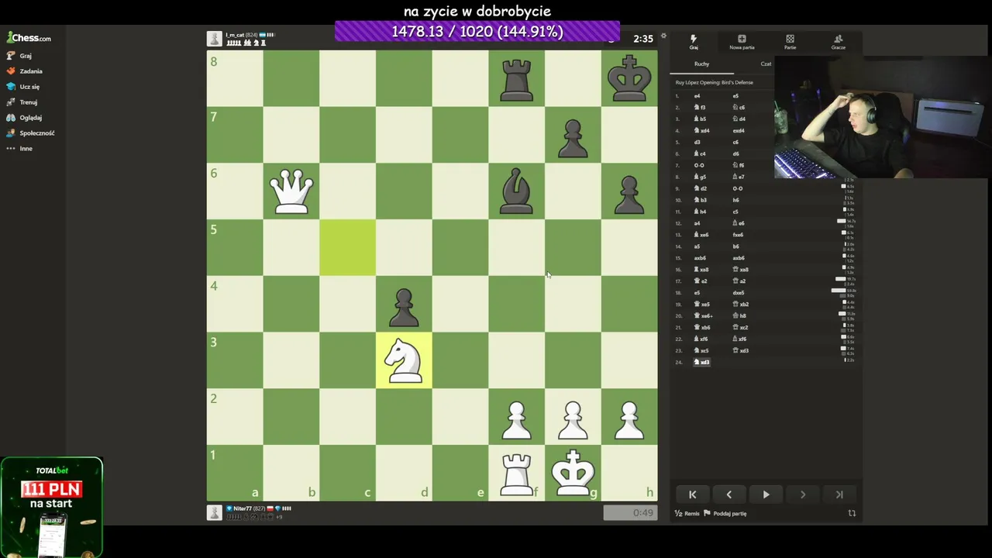This screenshot has width=992, height=558.
Task: Expand the Inne more options menu
Action: pos(20,149)
